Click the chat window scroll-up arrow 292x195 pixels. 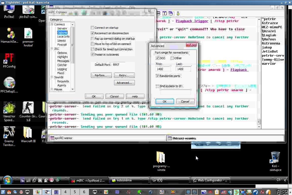(x=259, y=19)
